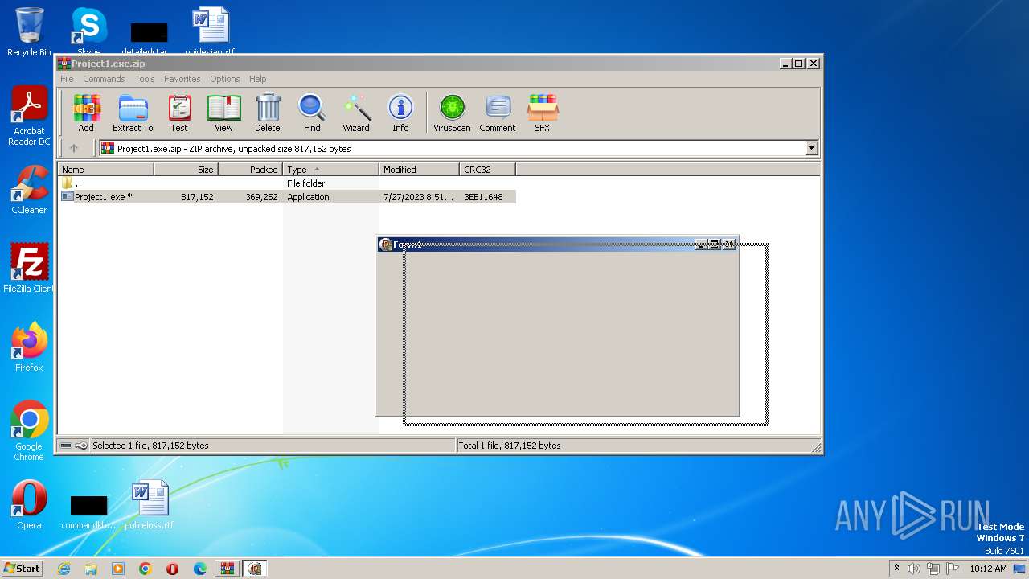
Task: Open the Favorites menu
Action: [x=182, y=79]
